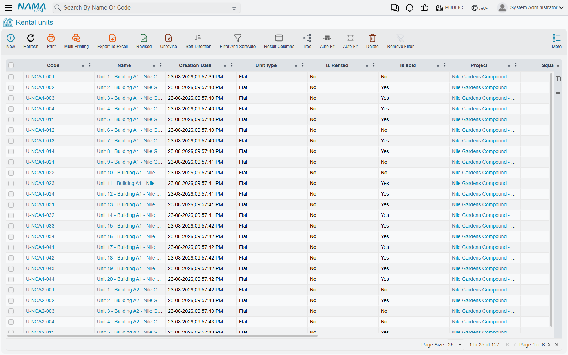Screen dimensions: 568x355
Task: Select checkbox for row U-NCA1-024
Action: tap(11, 194)
